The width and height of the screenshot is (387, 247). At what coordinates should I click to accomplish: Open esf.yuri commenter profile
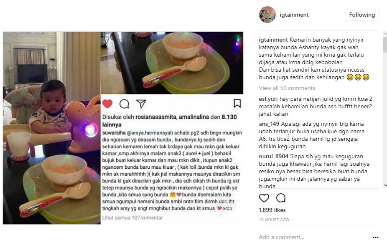(268, 99)
